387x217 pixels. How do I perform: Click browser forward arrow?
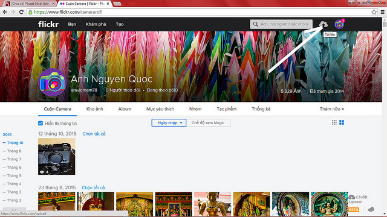click(13, 12)
